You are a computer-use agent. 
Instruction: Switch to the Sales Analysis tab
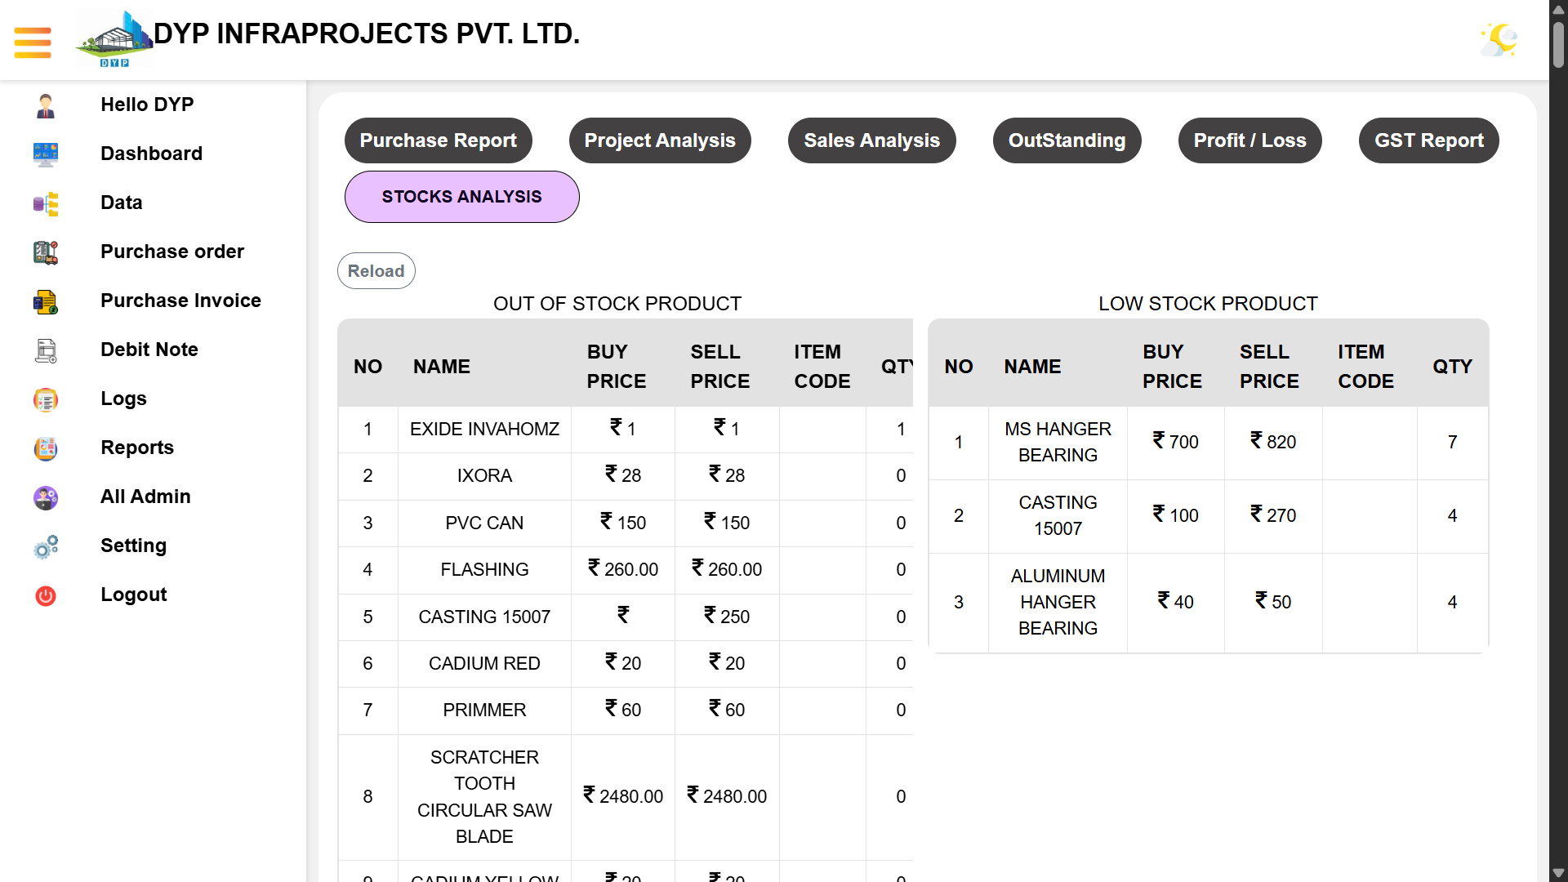pos(872,140)
